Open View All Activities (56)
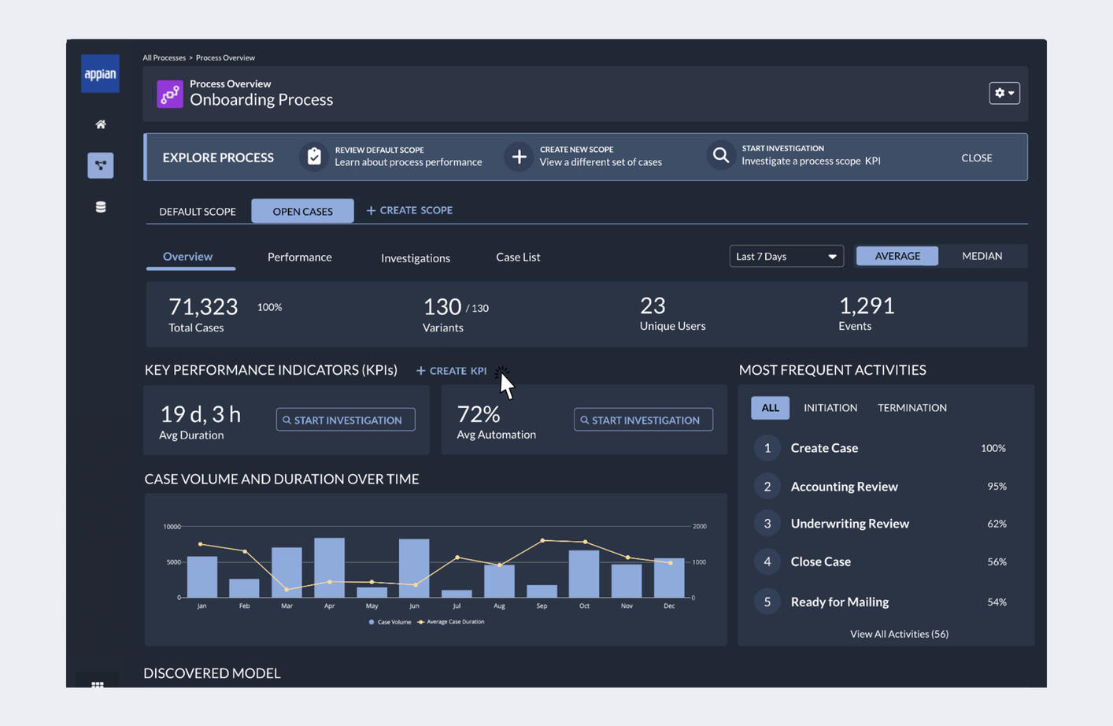The width and height of the screenshot is (1113, 726). (900, 633)
